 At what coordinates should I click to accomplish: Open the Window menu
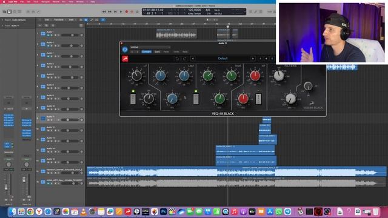coord(79,1)
